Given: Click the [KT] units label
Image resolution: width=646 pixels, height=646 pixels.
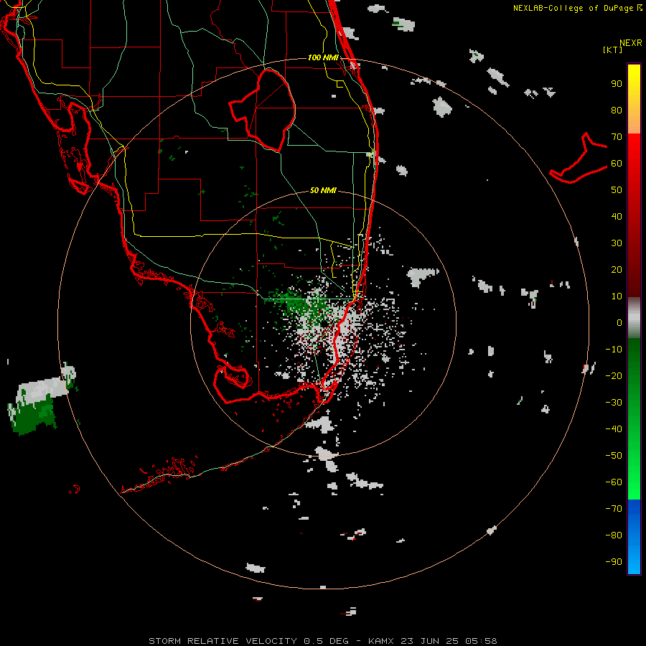Looking at the screenshot, I should pyautogui.click(x=612, y=50).
